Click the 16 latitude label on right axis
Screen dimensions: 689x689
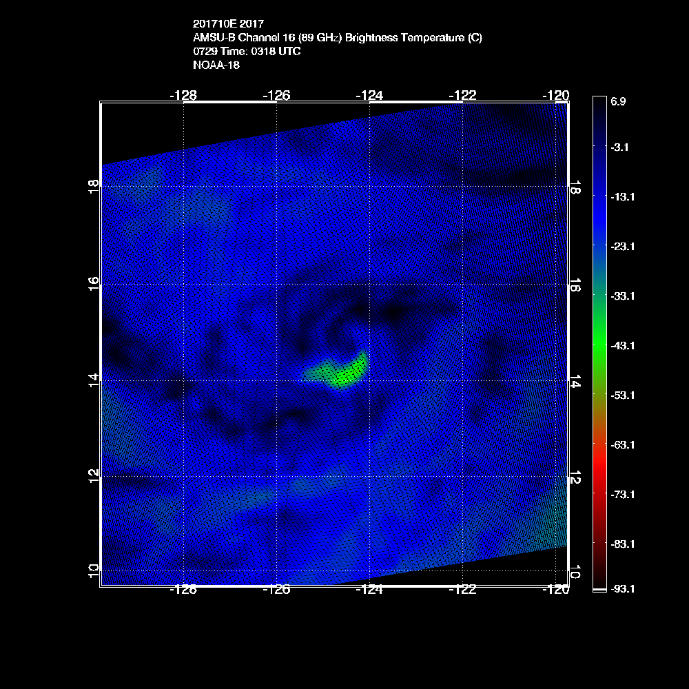pos(575,285)
